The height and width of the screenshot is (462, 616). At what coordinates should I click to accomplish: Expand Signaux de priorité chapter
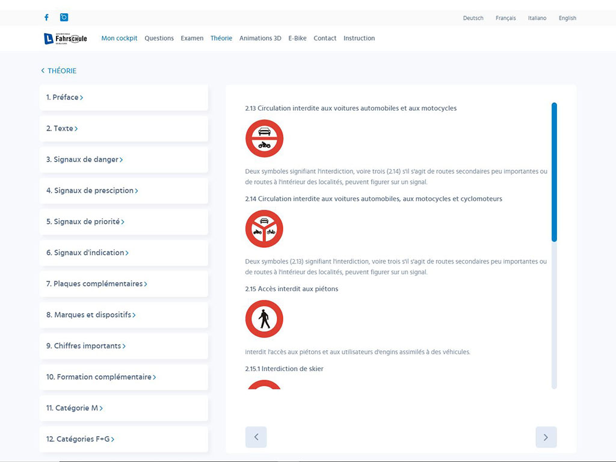85,221
